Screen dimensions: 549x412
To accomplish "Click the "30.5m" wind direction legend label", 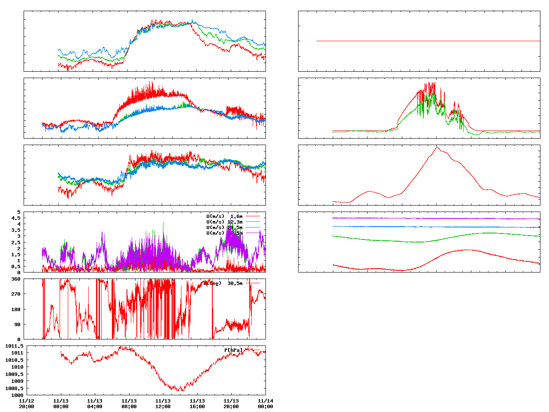I will [235, 283].
